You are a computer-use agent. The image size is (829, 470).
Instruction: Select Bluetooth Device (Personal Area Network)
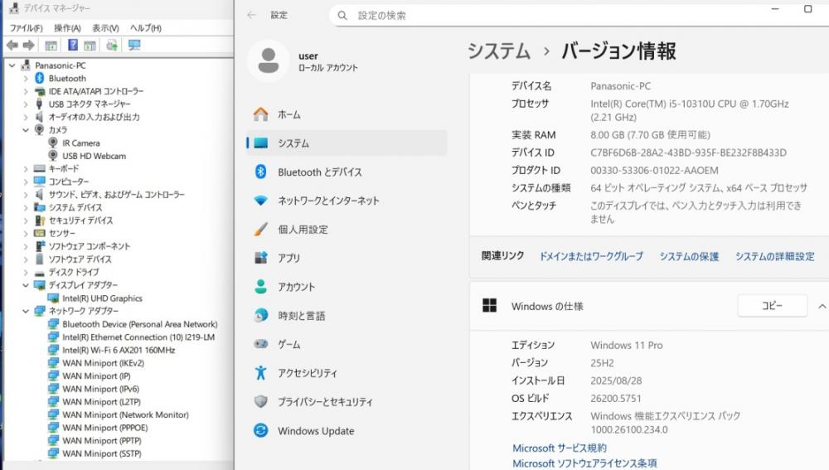point(139,324)
